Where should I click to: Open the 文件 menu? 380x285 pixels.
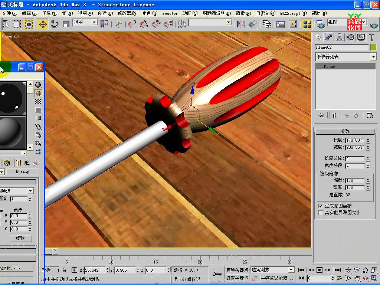pyautogui.click(x=10, y=13)
